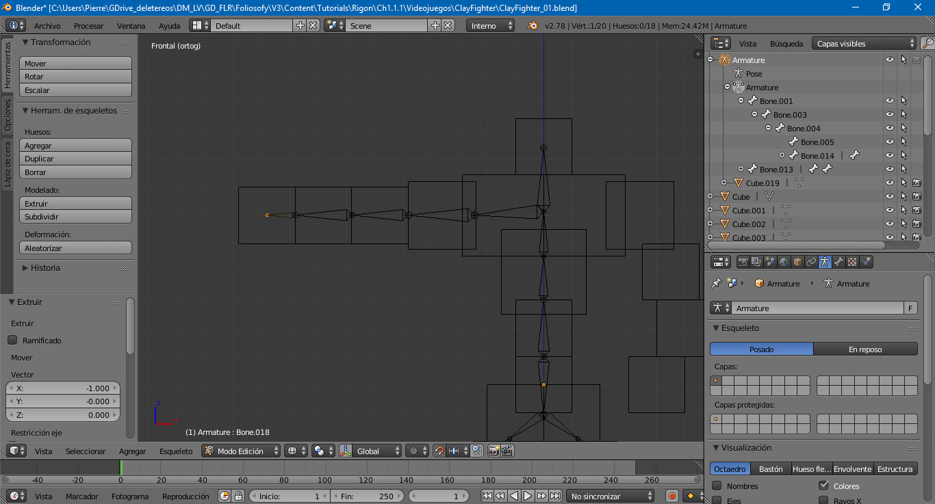The width and height of the screenshot is (935, 504).
Task: Click the Outliner search magnifier icon
Action: coord(927,43)
